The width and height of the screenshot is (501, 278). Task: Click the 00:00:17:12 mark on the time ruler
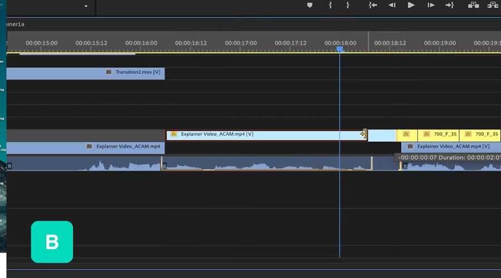pyautogui.click(x=291, y=43)
